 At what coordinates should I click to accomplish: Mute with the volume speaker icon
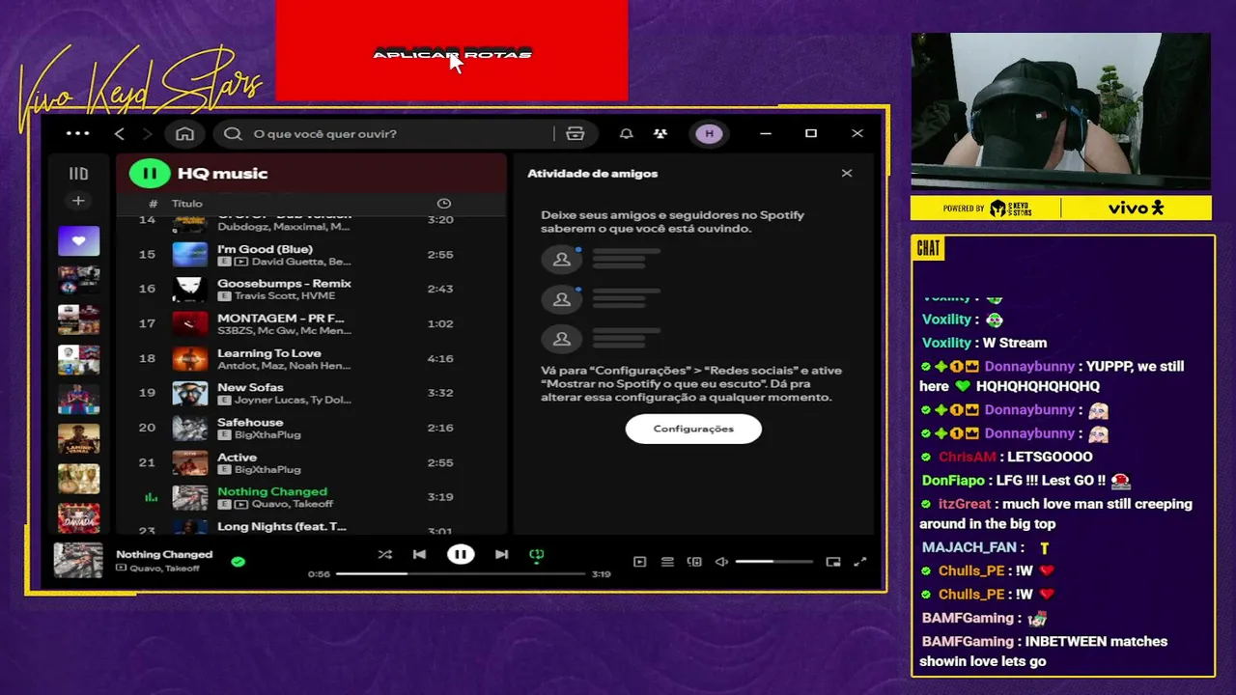pos(721,562)
